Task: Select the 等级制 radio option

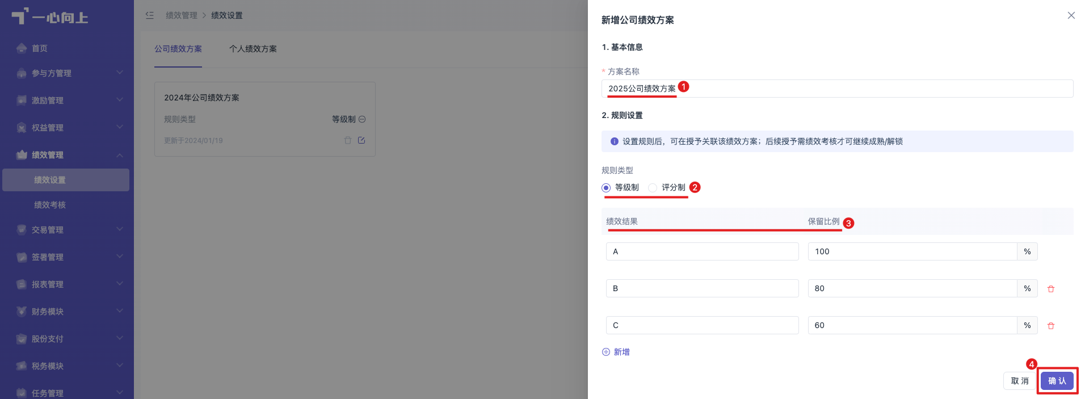Action: pos(606,188)
